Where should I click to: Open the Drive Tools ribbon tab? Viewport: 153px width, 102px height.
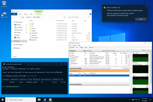tap(39, 14)
